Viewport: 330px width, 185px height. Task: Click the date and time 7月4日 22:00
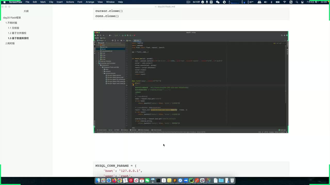click(317, 2)
